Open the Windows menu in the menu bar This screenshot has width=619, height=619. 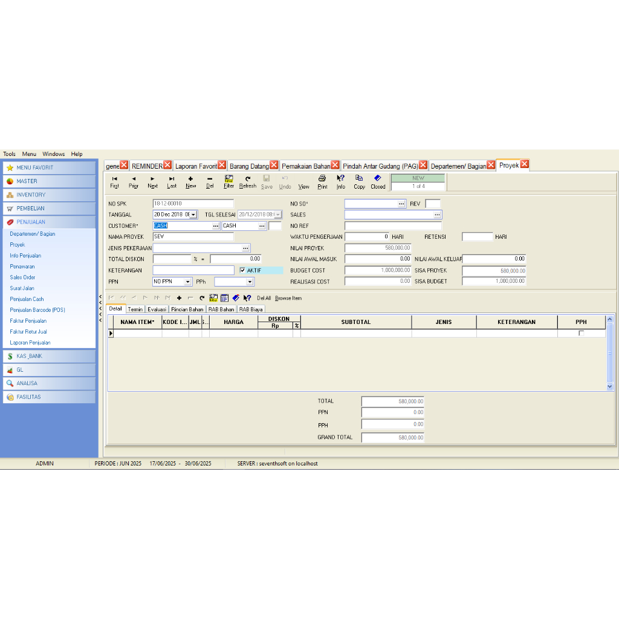pyautogui.click(x=53, y=154)
